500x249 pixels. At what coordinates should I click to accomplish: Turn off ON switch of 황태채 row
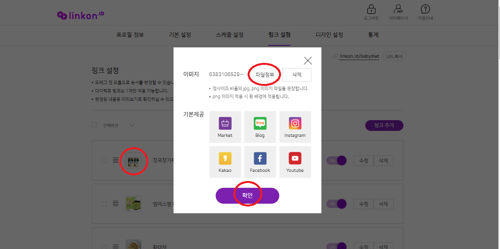point(337,246)
